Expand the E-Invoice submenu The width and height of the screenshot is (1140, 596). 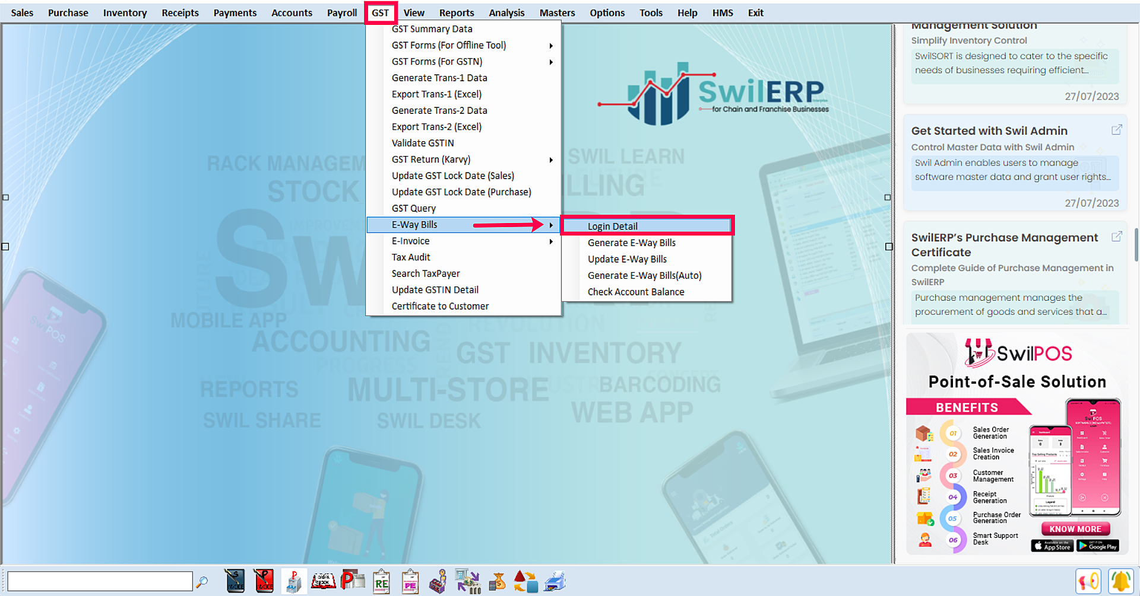[463, 241]
